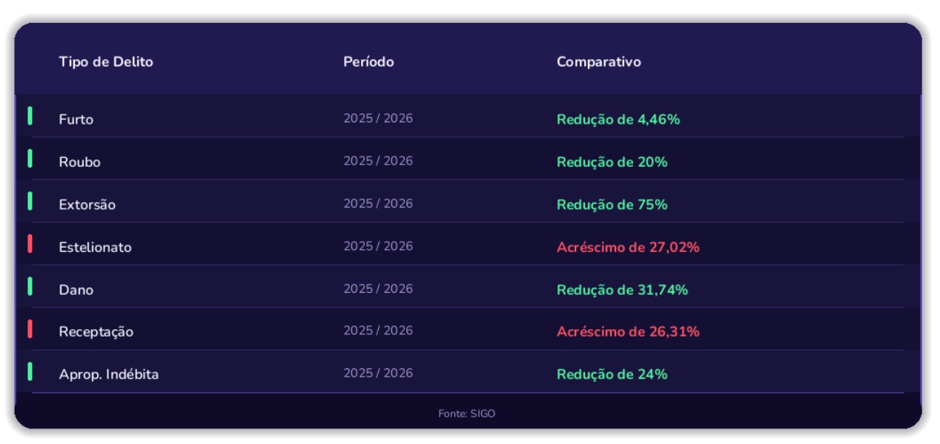Select the "Redução de 31,74%" text
This screenshot has height=444, width=940.
click(x=622, y=290)
